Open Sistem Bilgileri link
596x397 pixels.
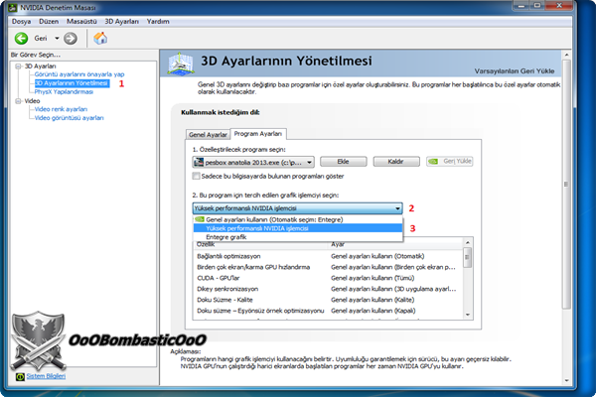click(x=46, y=376)
